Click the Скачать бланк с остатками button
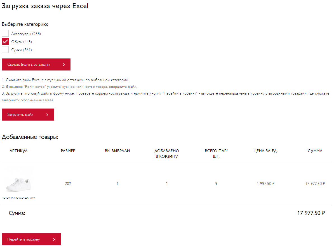The height and width of the screenshot is (247, 336). [x=36, y=65]
